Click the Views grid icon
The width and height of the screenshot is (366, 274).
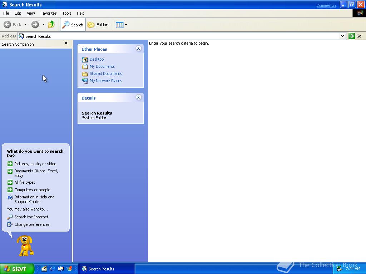(x=119, y=25)
